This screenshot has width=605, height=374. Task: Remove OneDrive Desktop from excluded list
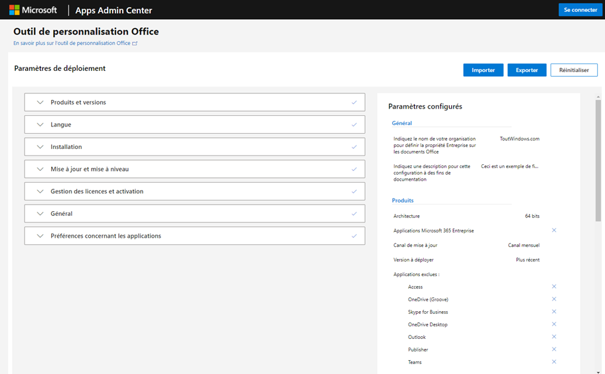coord(554,324)
